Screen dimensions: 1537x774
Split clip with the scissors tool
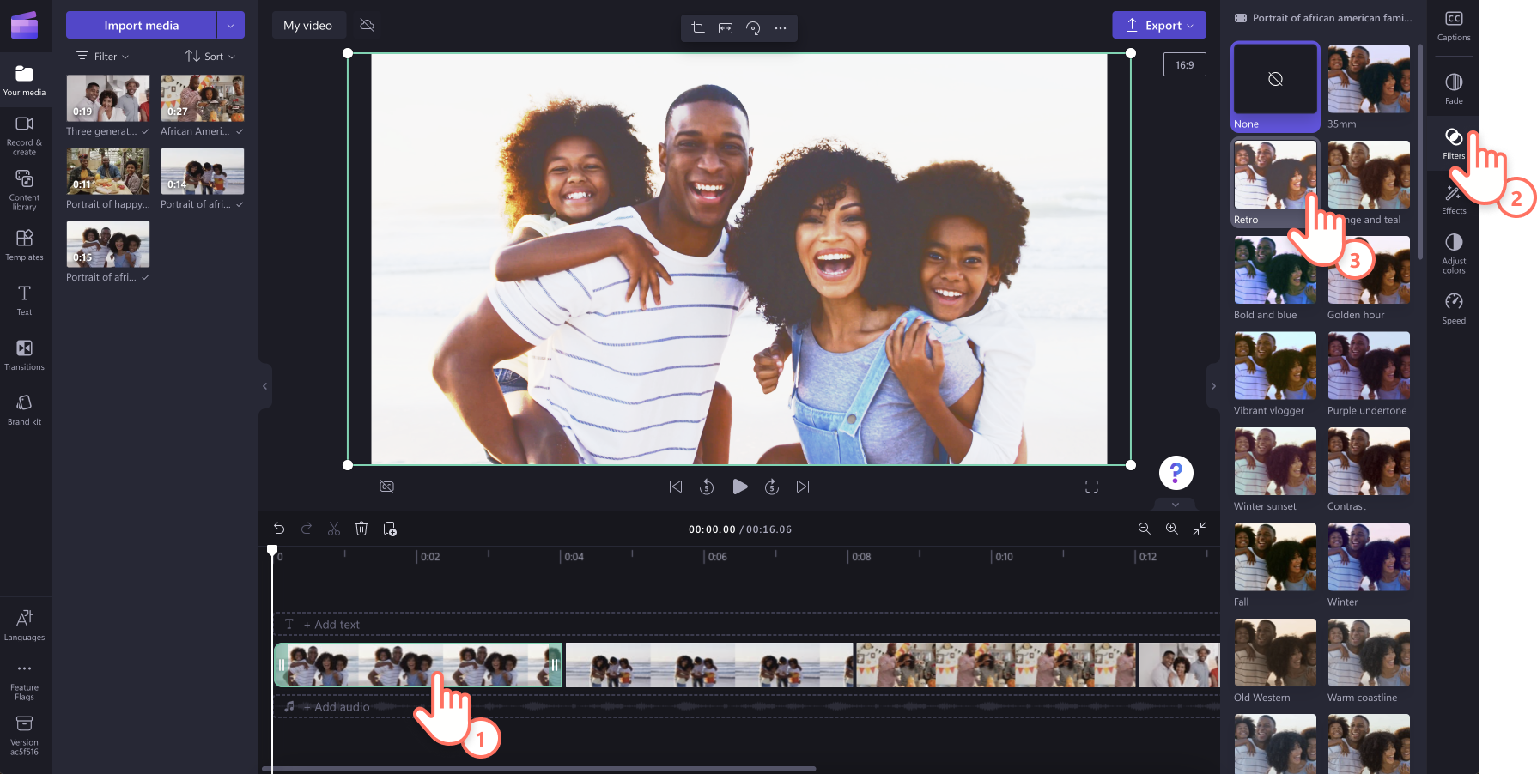pyautogui.click(x=334, y=529)
